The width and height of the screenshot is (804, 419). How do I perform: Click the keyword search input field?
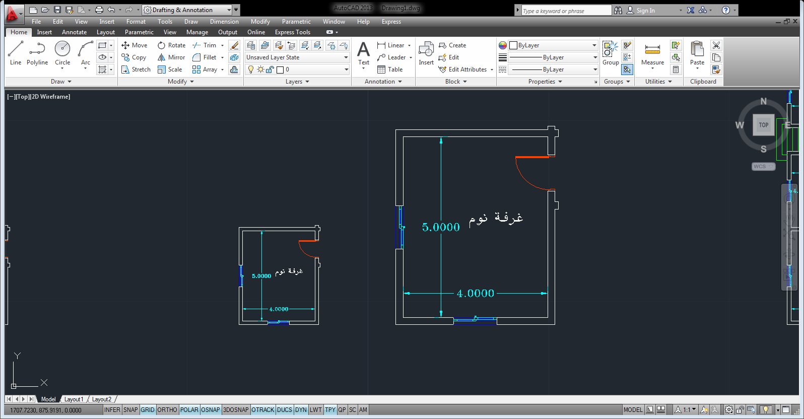[x=566, y=11]
